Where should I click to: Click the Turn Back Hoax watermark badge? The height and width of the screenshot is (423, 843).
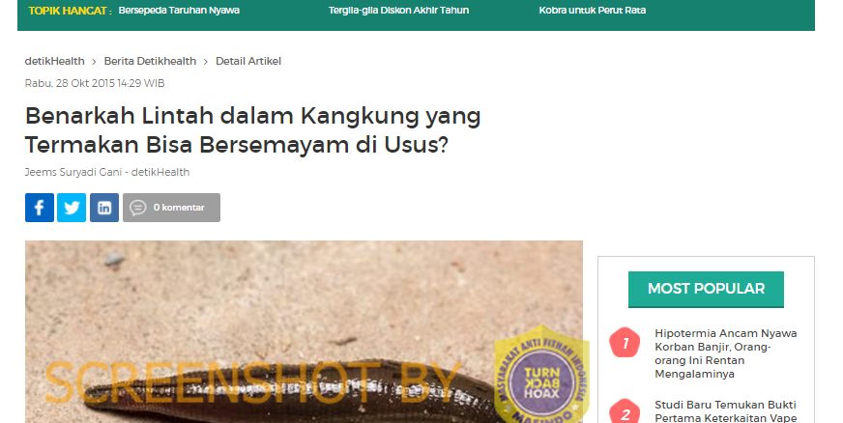[x=541, y=375]
